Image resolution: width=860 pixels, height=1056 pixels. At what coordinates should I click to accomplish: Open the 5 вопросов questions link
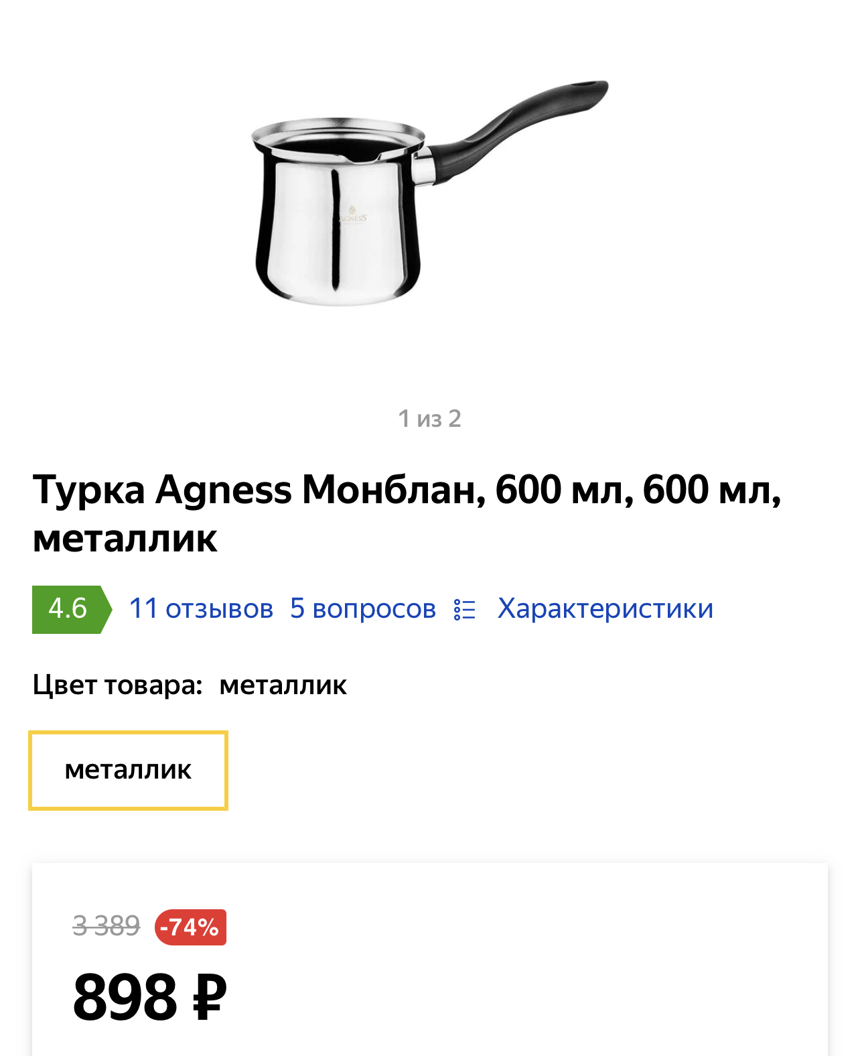tap(363, 608)
